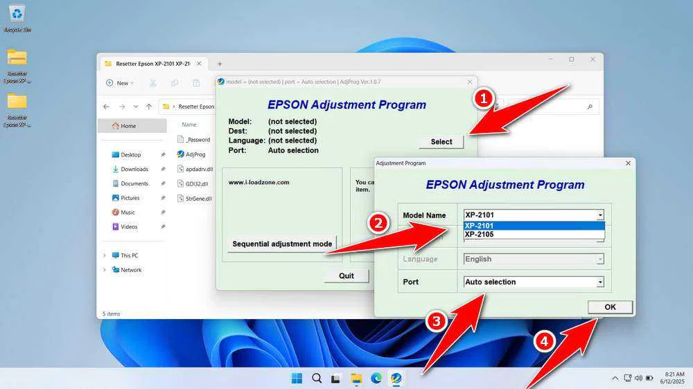Viewport: 693px width, 389px height.
Task: Open Documents in the navigation pane
Action: point(134,183)
